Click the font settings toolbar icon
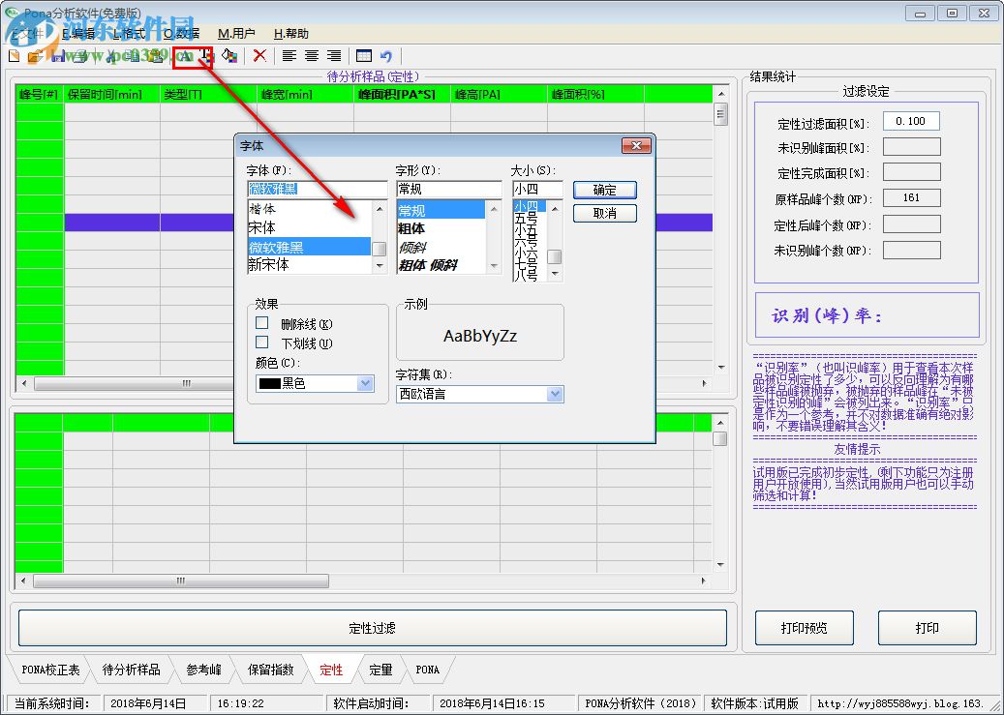 coord(185,56)
